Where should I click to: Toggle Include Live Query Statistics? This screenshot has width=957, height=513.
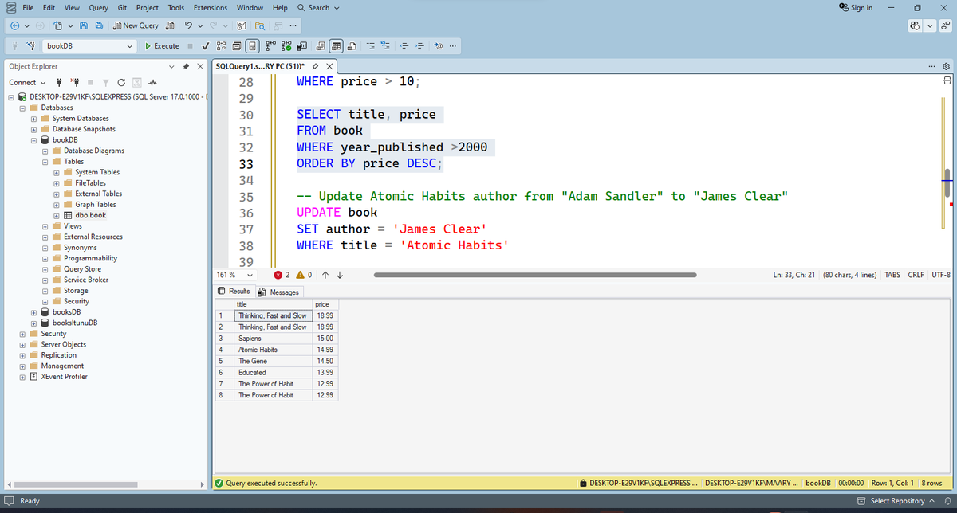click(x=286, y=45)
